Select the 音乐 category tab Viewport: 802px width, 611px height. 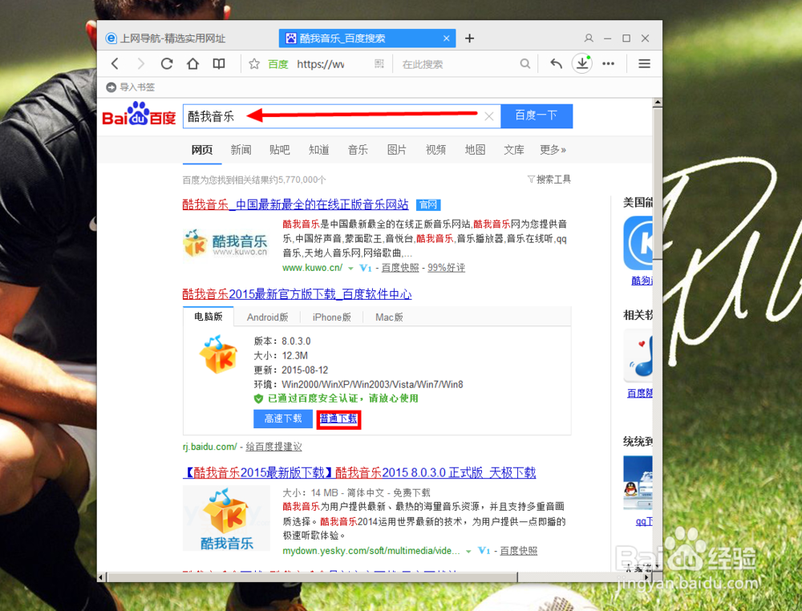[x=358, y=150]
